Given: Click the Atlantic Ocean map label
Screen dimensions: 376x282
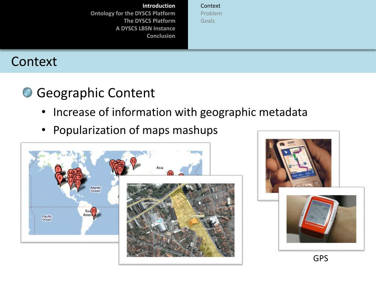Looking at the screenshot, I should [x=95, y=189].
